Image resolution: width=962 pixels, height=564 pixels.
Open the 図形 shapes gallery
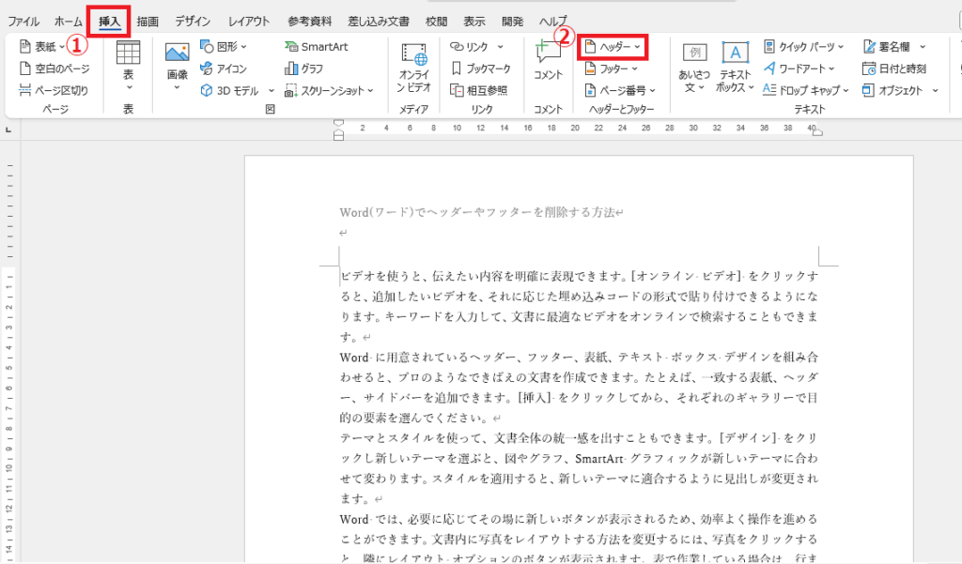[224, 47]
